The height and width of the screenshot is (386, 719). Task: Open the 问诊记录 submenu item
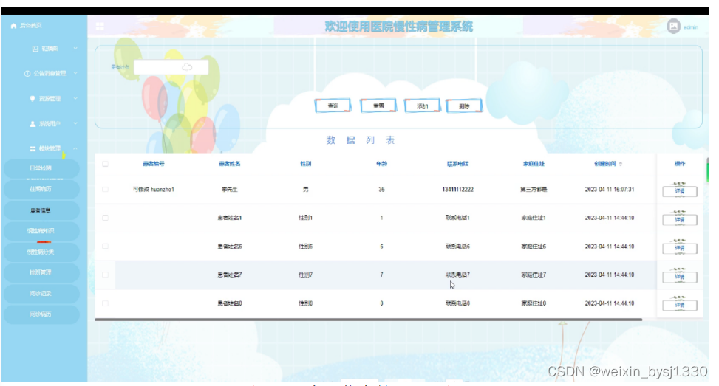coord(41,294)
